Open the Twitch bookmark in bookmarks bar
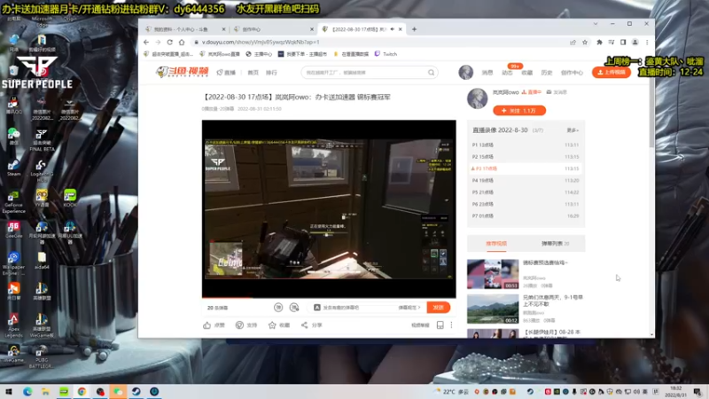 pos(386,54)
